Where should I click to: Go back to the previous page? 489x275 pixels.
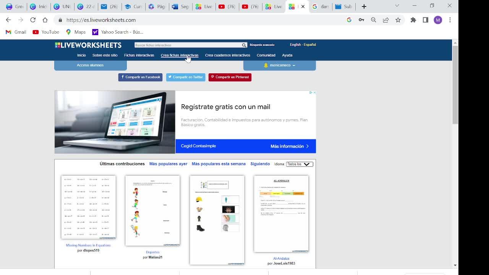tap(8, 20)
